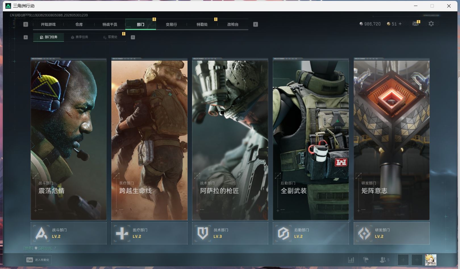Image resolution: width=460 pixels, height=269 pixels.
Task: Click the 研发部门 diamond emblem icon
Action: click(364, 233)
